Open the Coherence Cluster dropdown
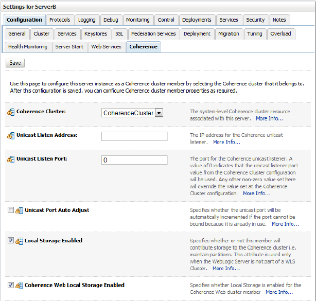Image resolution: width=316 pixels, height=301 pixels. [132, 113]
